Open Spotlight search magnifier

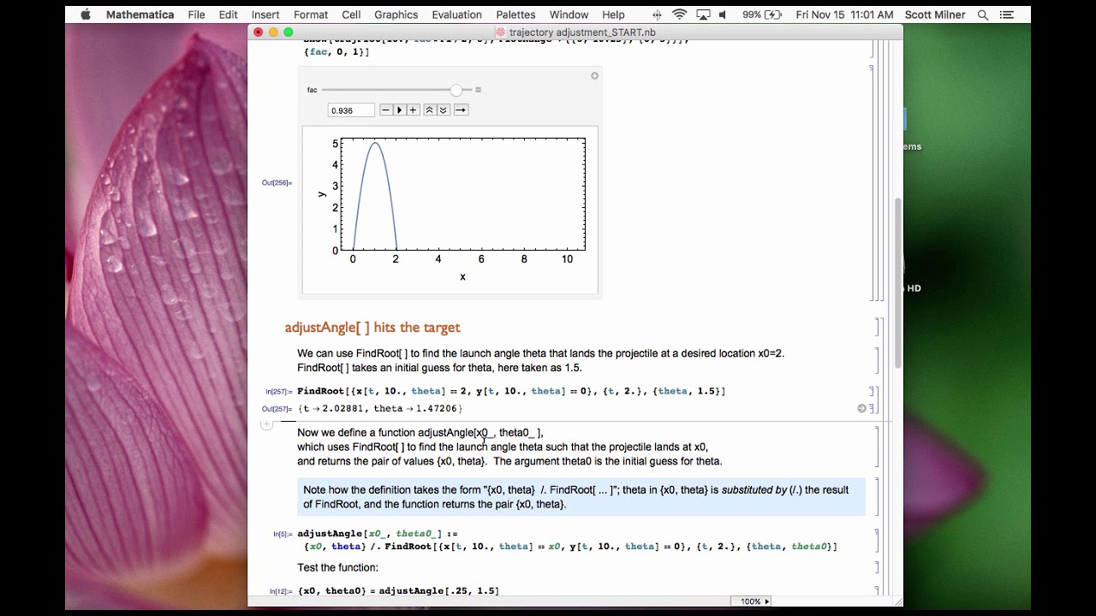pos(983,15)
